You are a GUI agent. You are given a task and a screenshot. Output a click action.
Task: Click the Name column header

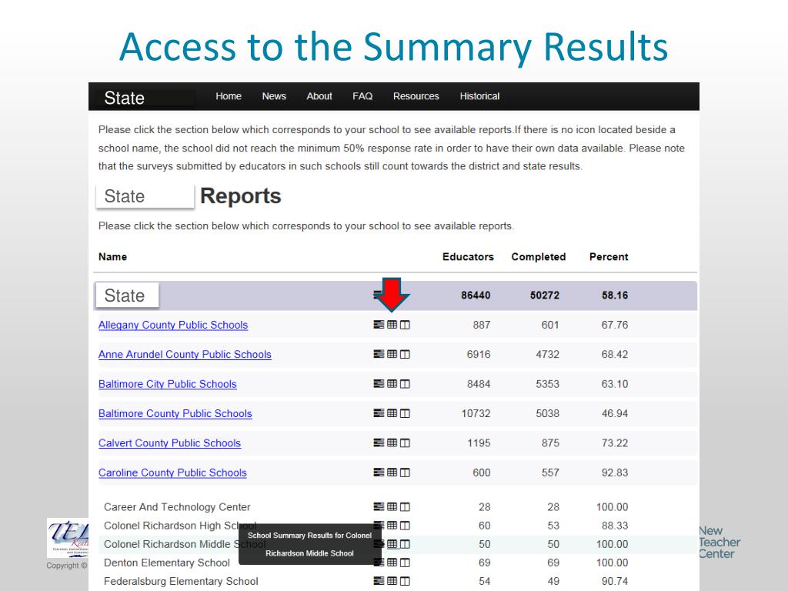point(112,257)
